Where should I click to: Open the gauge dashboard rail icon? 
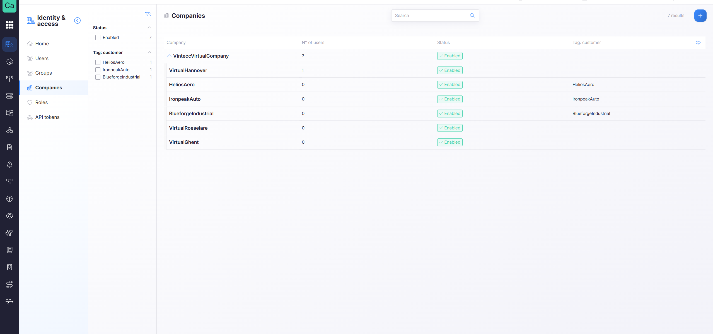tap(9, 199)
